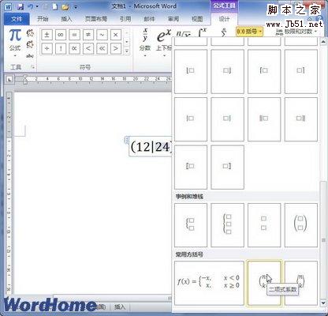The width and height of the screenshot is (328, 316).
Task: Insert the ± plus-minus symbol
Action: (47, 35)
